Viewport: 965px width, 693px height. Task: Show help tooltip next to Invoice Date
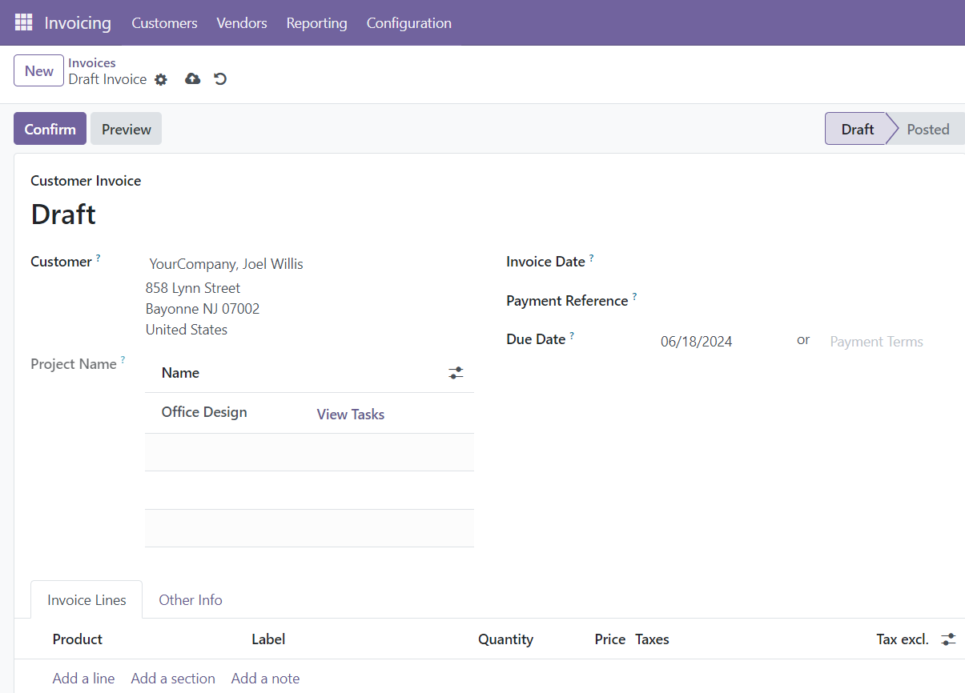coord(592,258)
